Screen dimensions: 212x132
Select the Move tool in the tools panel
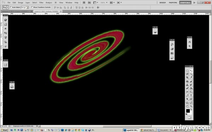pos(191,71)
